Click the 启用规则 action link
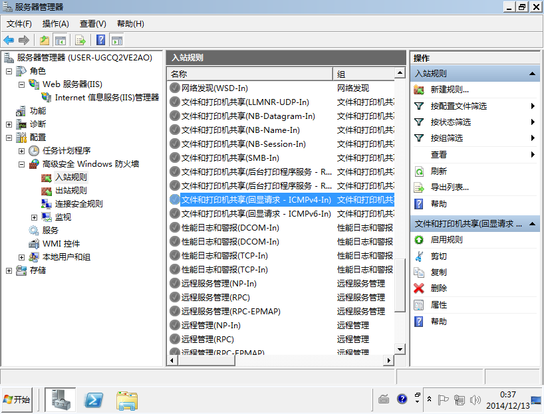The height and width of the screenshot is (414, 544). (x=446, y=240)
